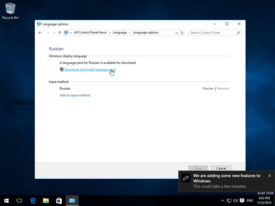Cancel the language options changes
The width and height of the screenshot is (275, 206).
pos(221,168)
